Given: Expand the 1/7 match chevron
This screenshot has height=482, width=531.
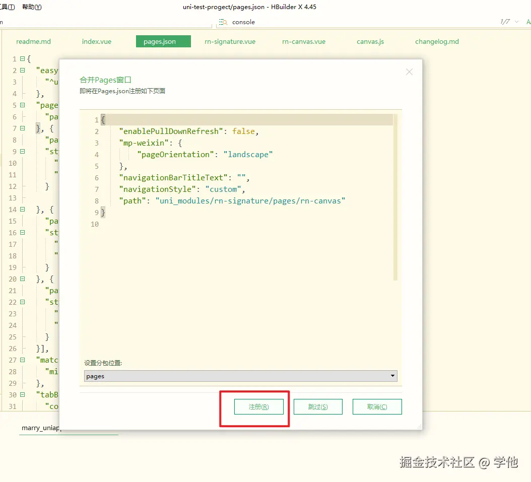Looking at the screenshot, I should click(x=516, y=22).
